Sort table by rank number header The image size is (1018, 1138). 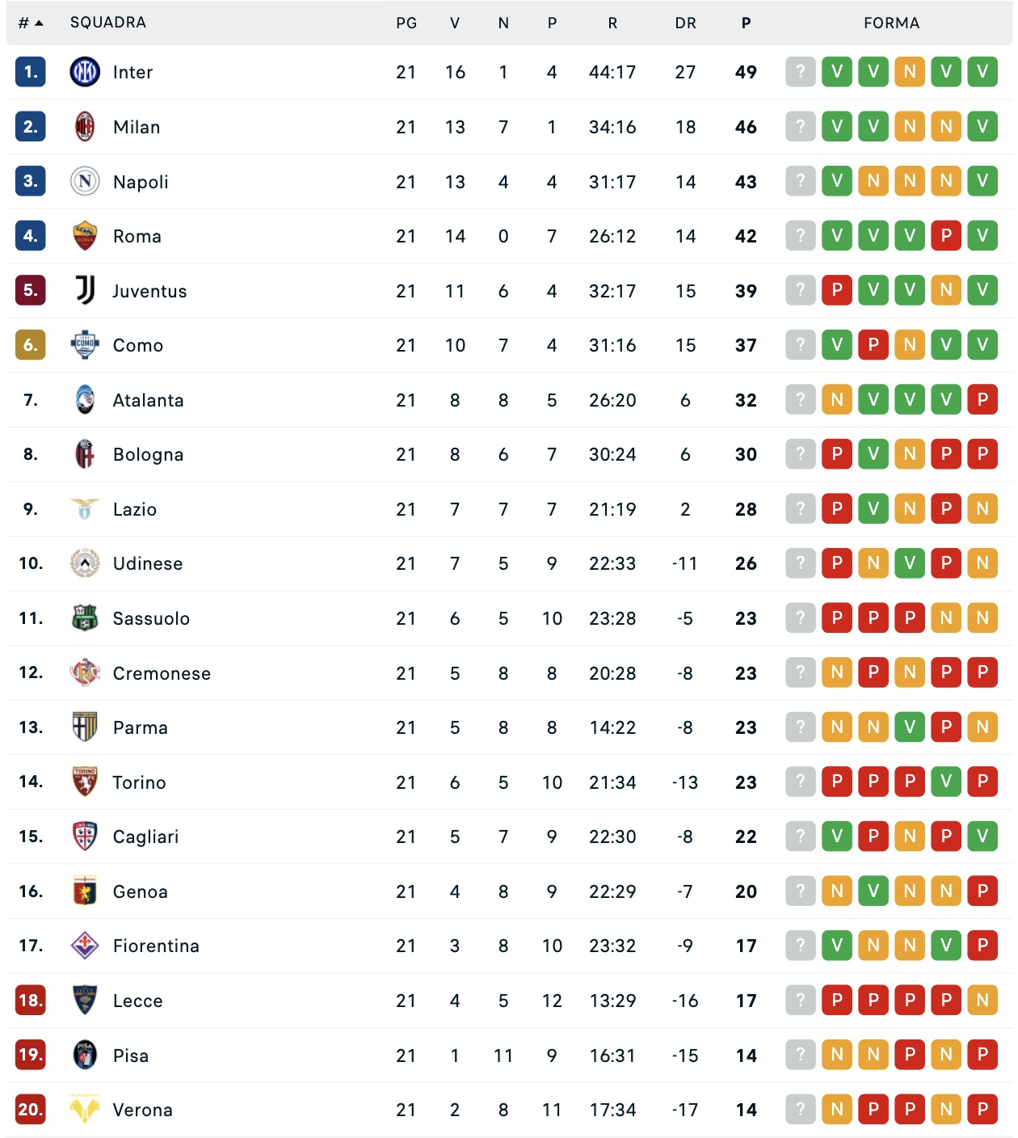tap(30, 23)
